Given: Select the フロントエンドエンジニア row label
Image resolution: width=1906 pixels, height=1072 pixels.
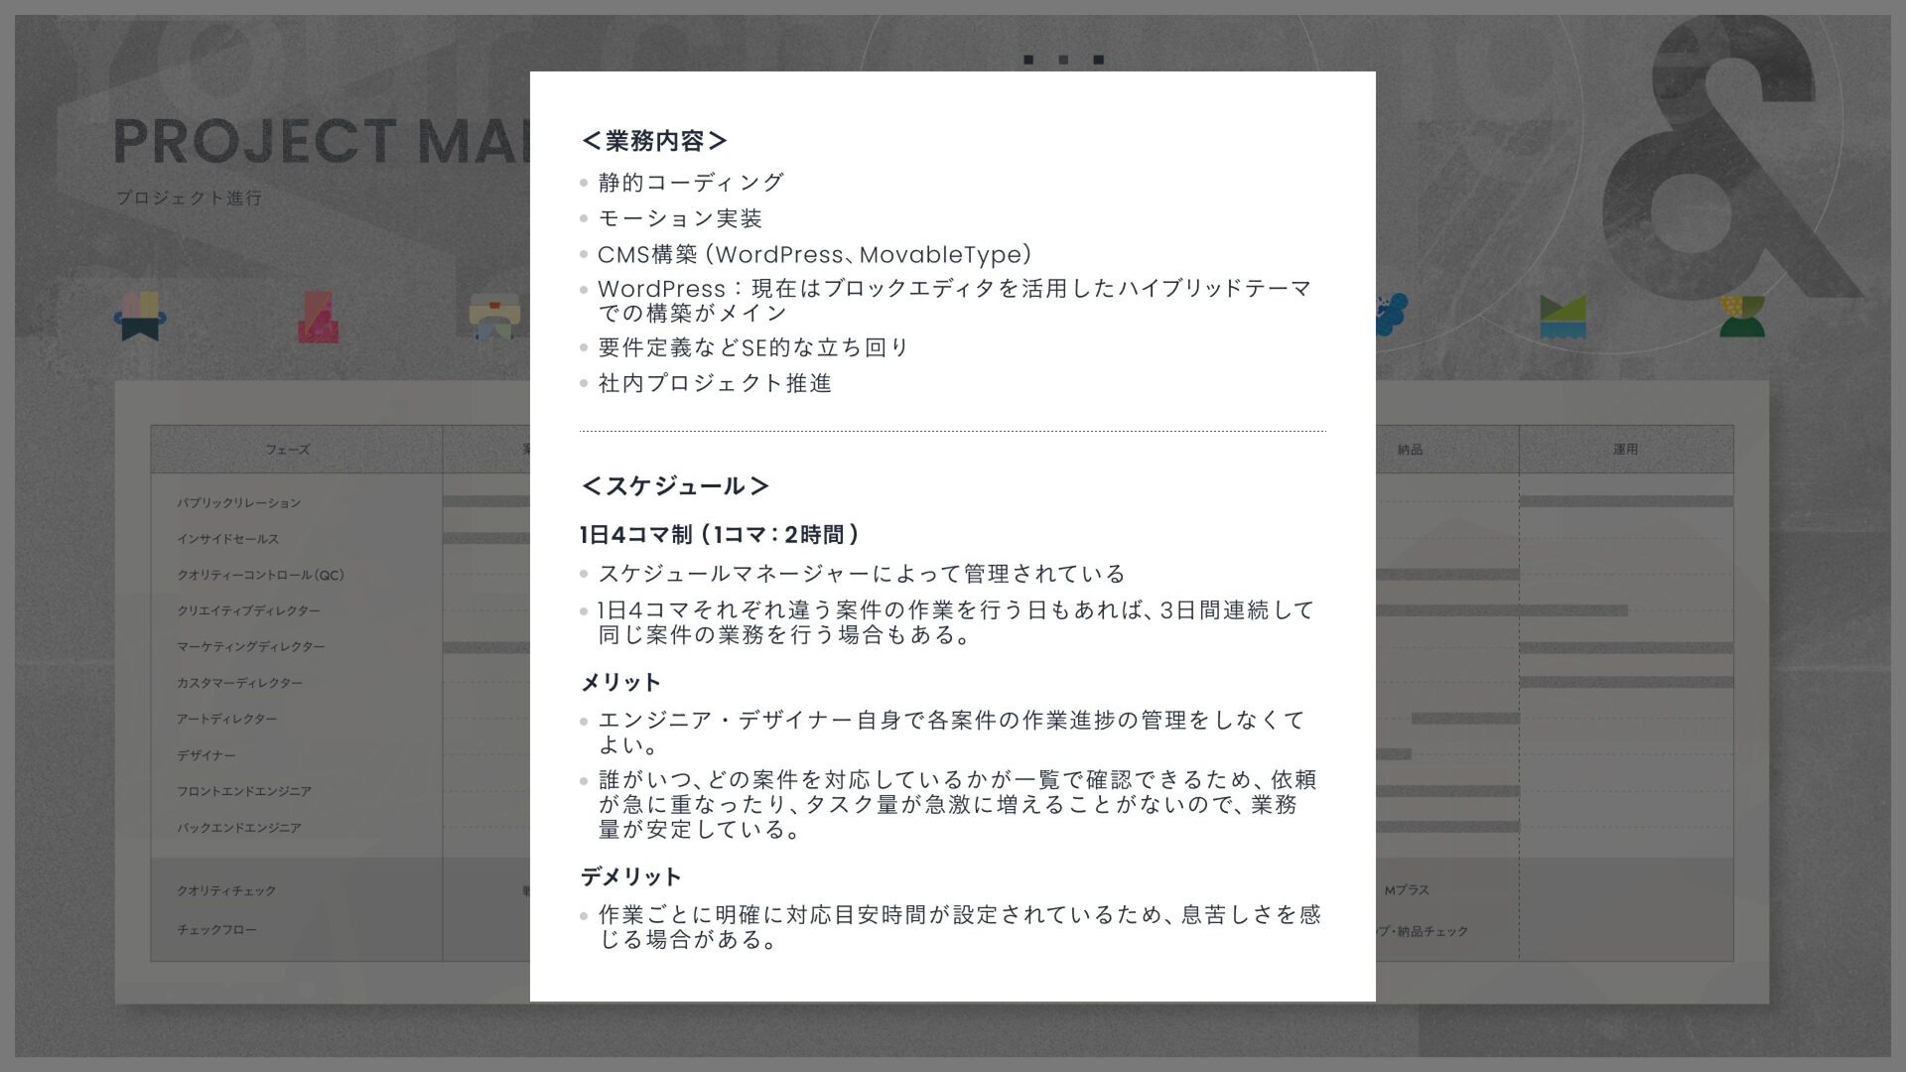Looking at the screenshot, I should point(244,791).
